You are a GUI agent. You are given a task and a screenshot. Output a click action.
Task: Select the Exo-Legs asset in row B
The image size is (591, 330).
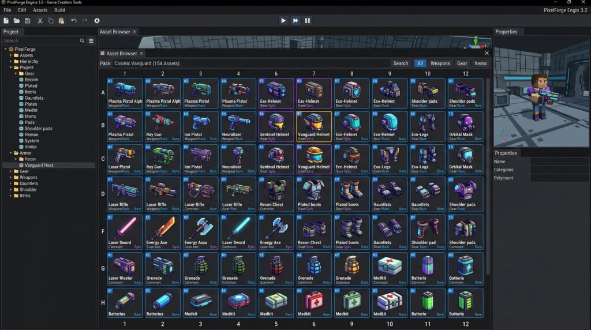(428, 126)
